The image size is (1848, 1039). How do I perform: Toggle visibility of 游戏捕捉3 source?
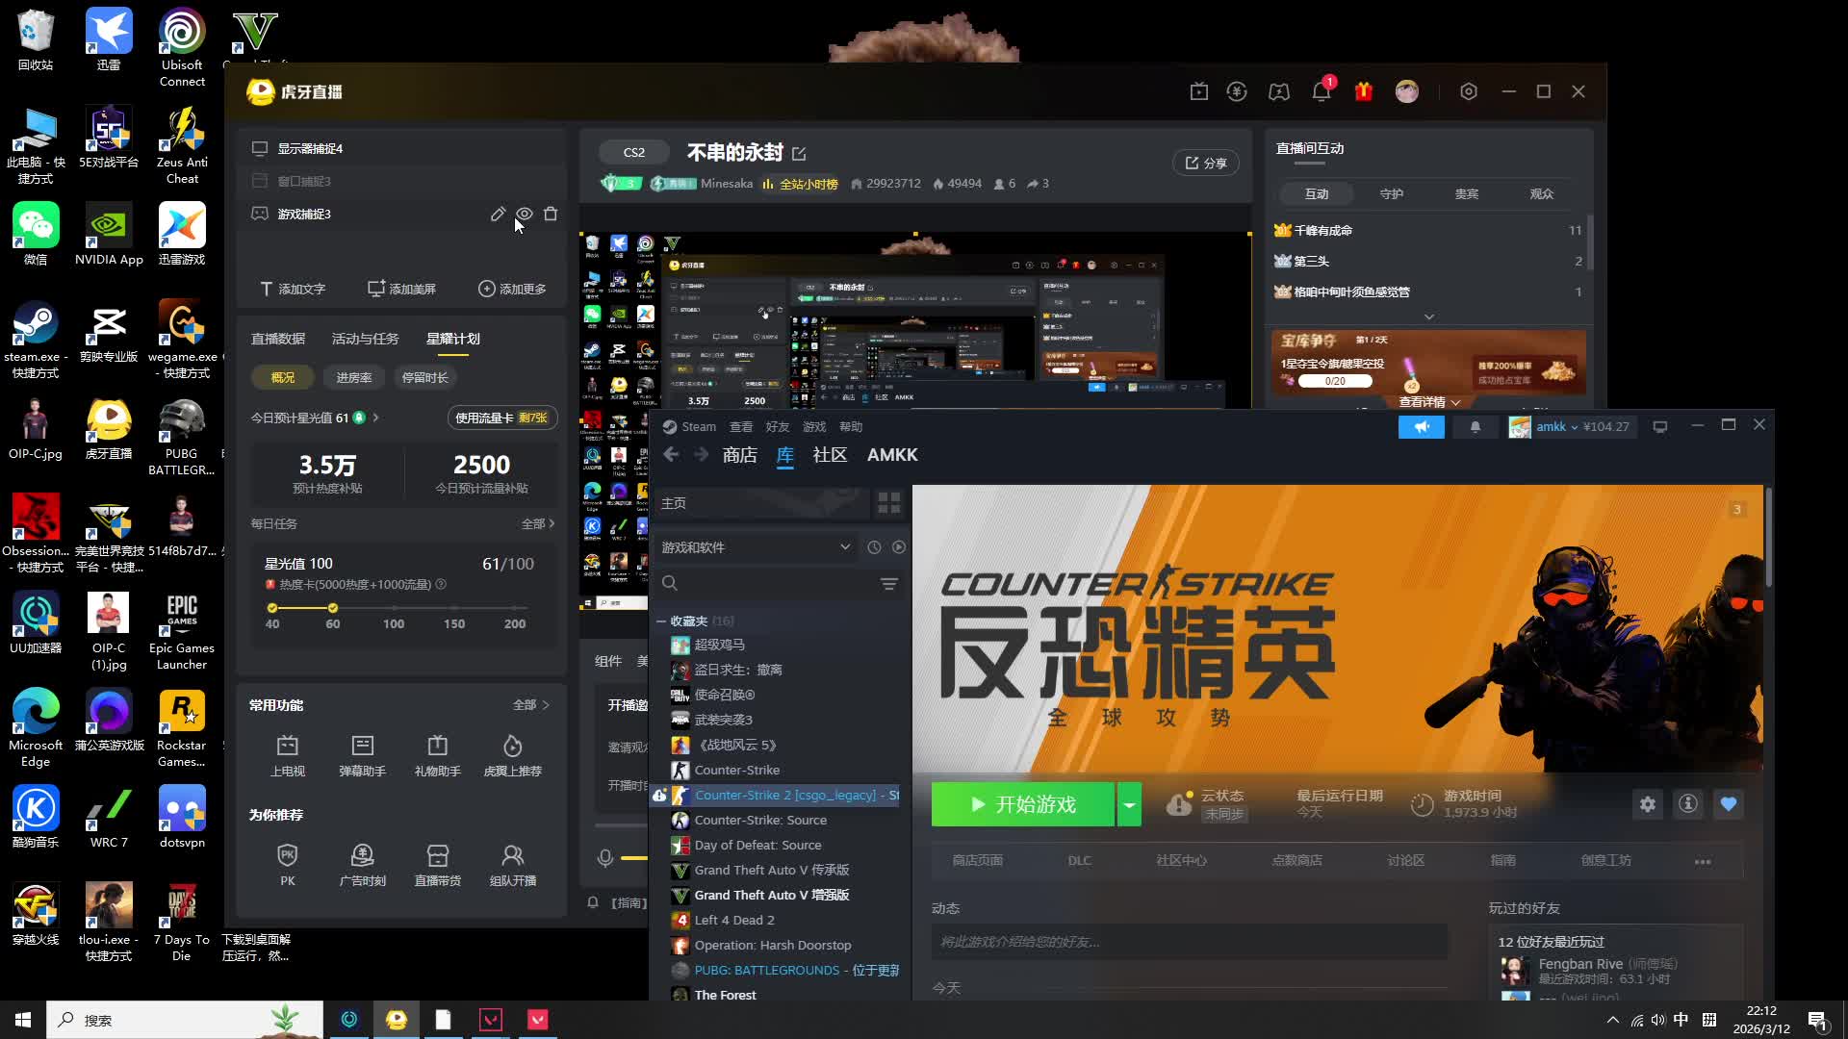525,214
